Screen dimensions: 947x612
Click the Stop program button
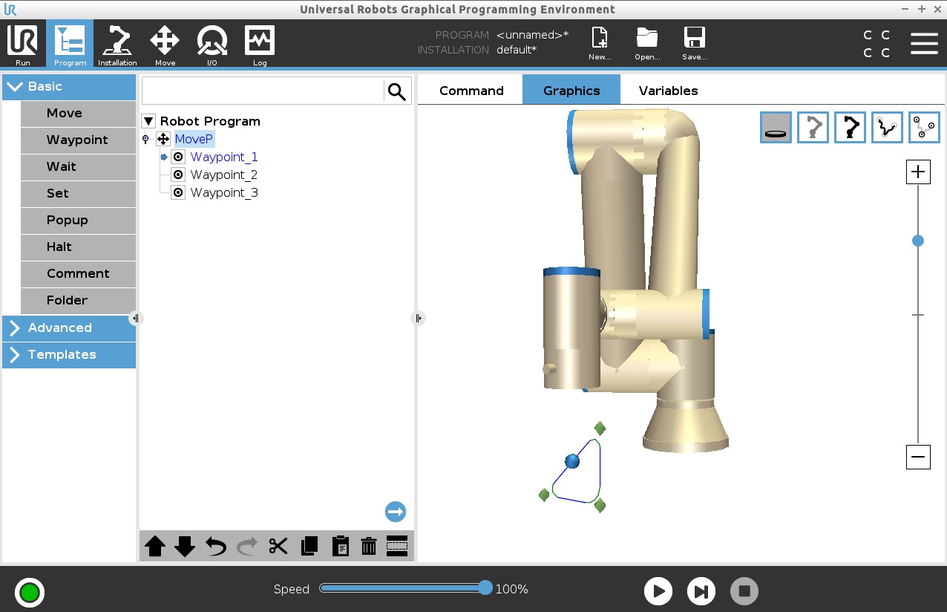tap(744, 591)
